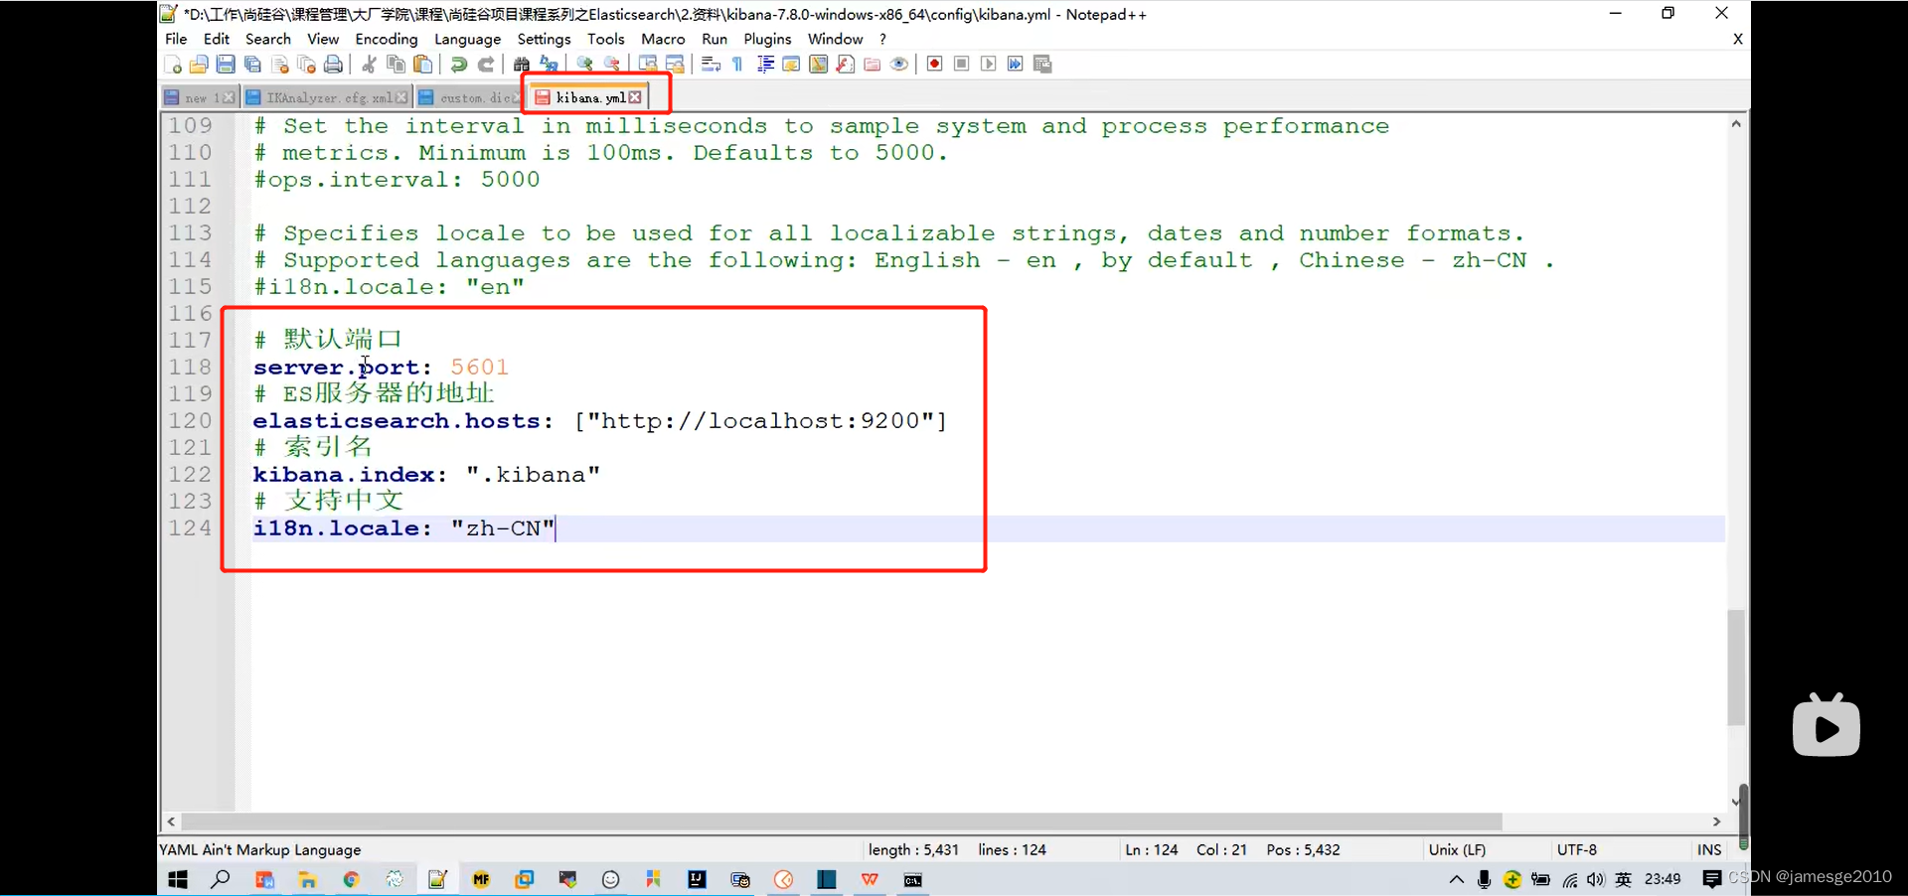Image resolution: width=1908 pixels, height=896 pixels.
Task: Open the Windows Start menu
Action: click(178, 879)
